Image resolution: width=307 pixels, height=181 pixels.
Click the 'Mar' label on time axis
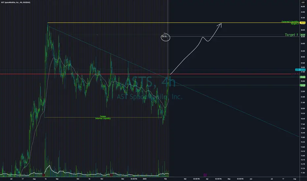(x=185, y=179)
